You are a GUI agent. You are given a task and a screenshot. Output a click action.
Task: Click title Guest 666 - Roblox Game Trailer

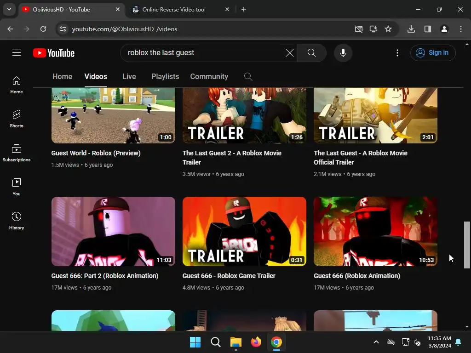pos(229,276)
